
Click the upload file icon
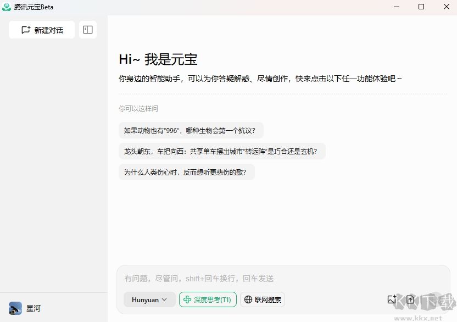(410, 299)
